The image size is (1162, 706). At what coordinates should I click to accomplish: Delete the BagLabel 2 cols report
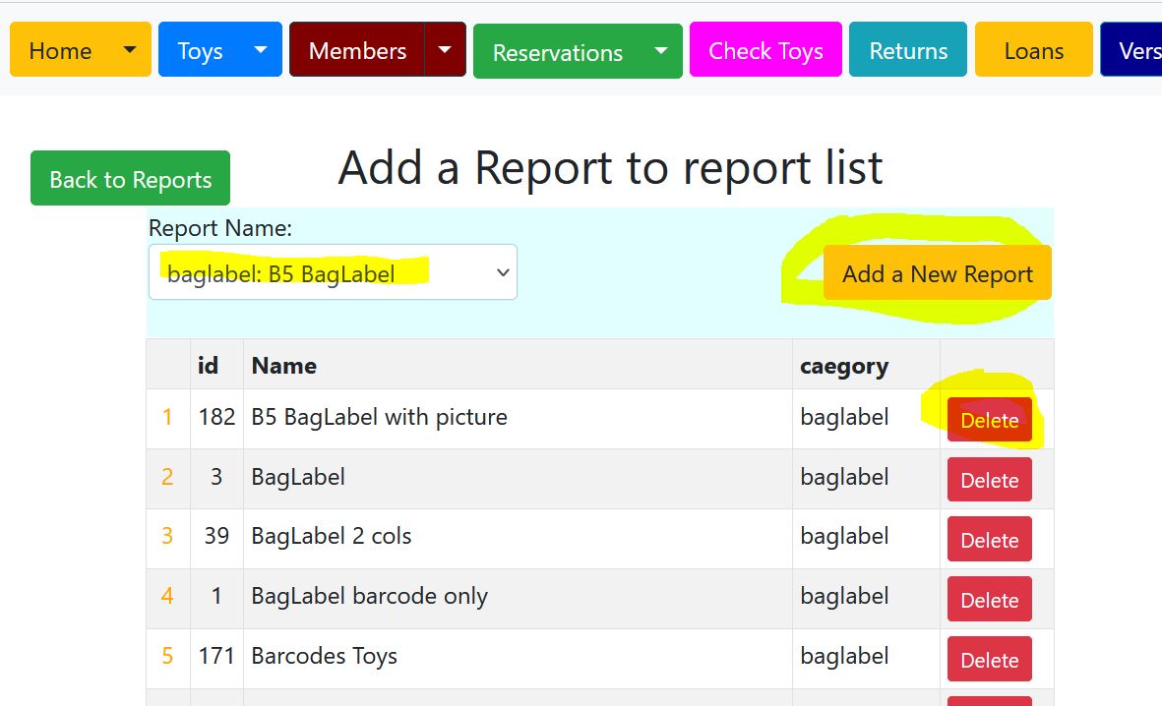[989, 540]
